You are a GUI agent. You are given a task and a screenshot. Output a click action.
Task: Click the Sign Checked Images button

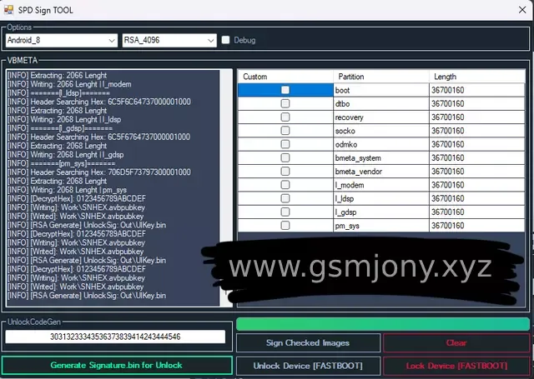pos(308,342)
